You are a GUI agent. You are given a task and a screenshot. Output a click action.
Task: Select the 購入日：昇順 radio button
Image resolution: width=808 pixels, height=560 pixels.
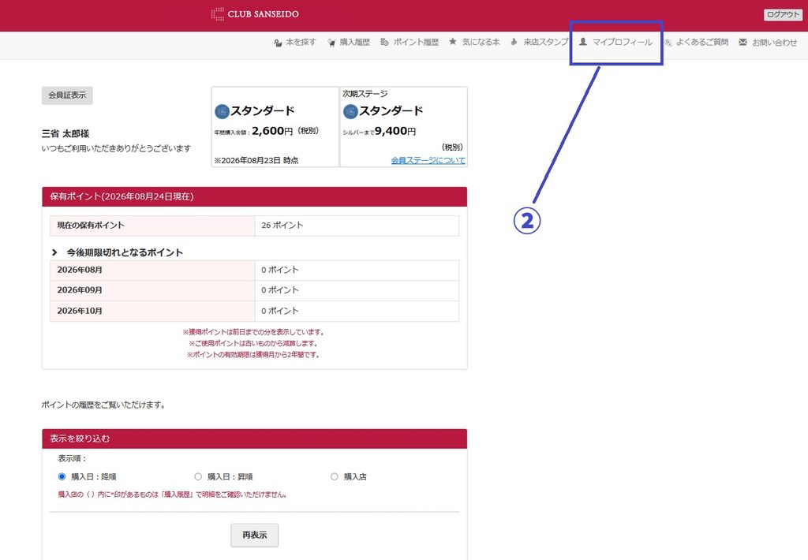(198, 476)
